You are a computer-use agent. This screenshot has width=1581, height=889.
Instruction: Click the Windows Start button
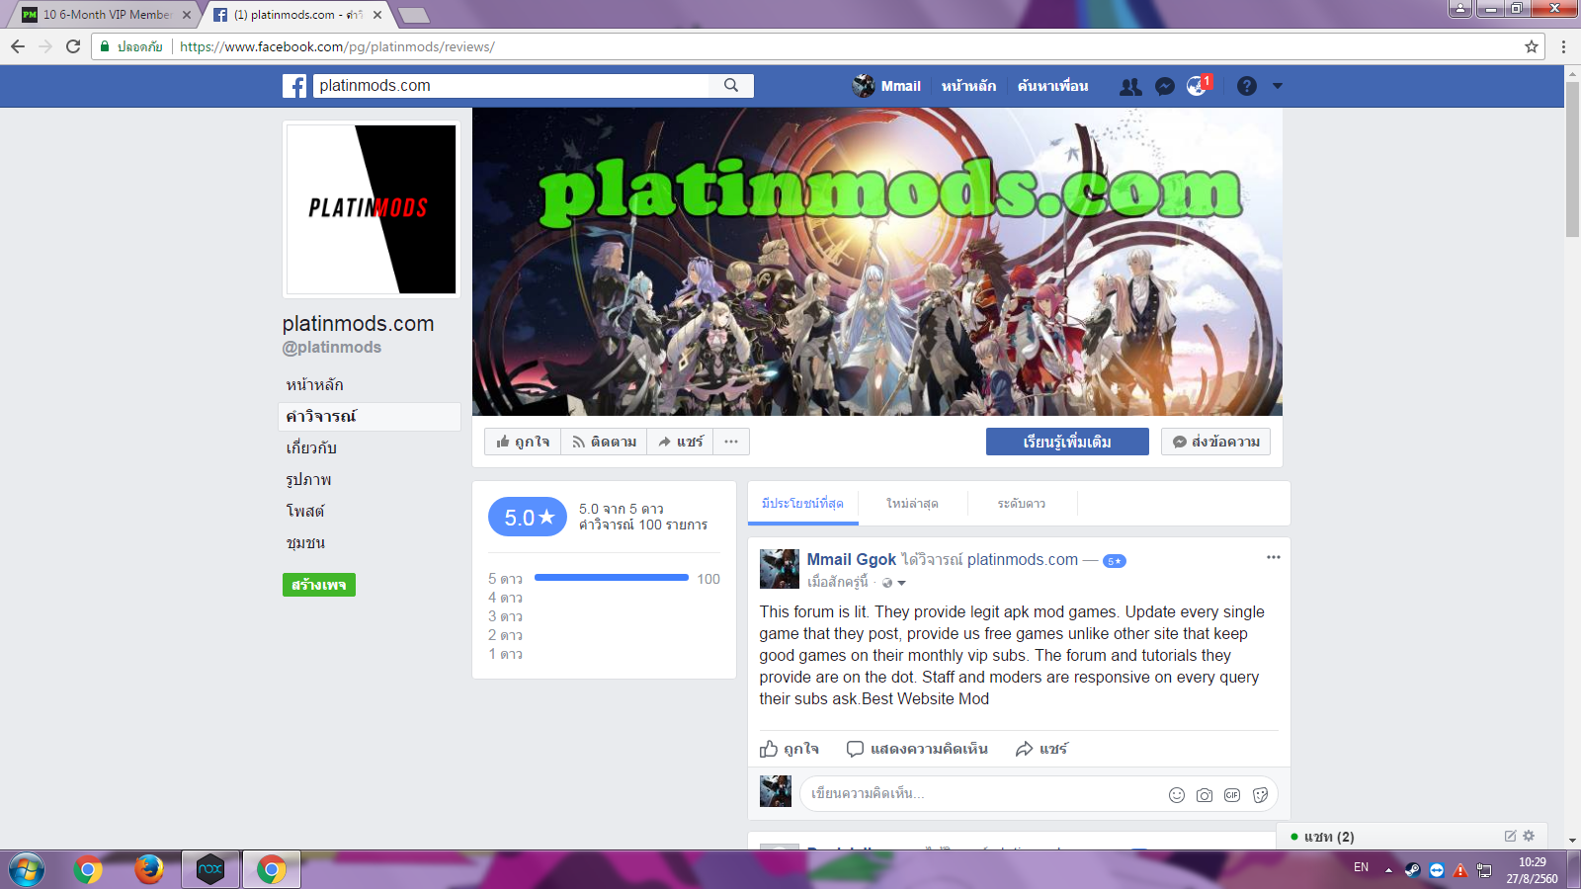click(27, 869)
